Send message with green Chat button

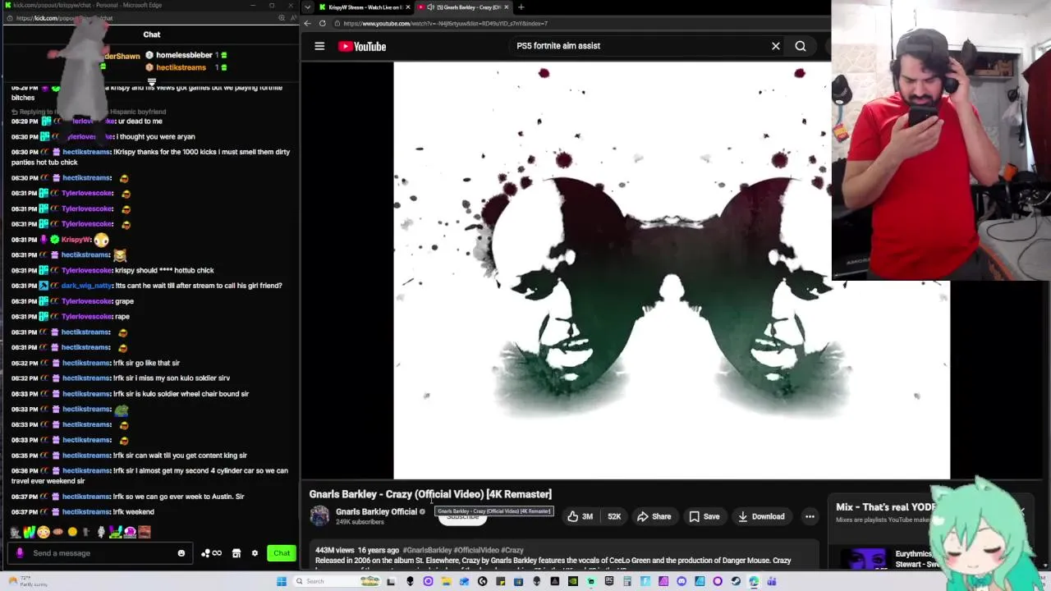pyautogui.click(x=282, y=553)
